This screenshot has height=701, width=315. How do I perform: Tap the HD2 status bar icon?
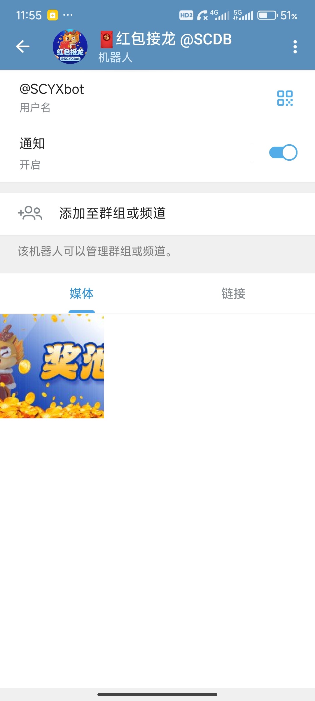click(186, 15)
